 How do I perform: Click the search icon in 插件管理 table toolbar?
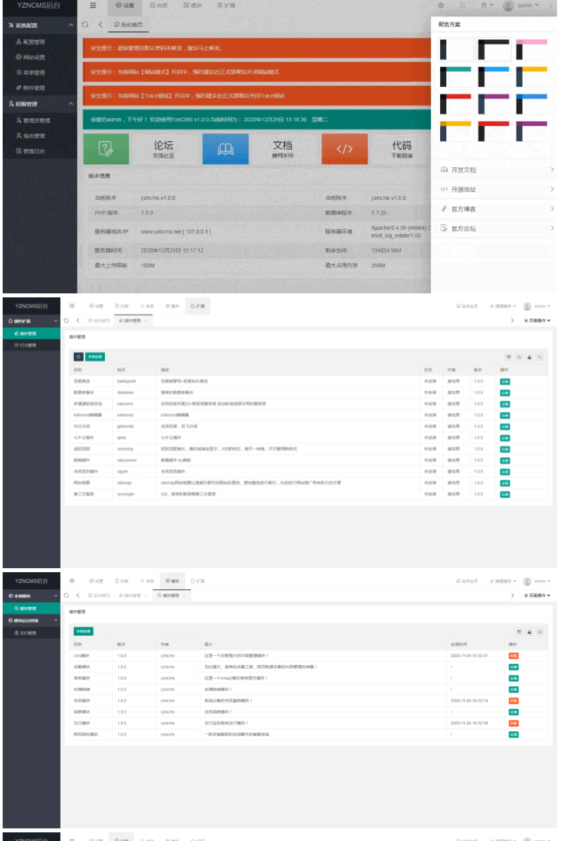tap(540, 357)
